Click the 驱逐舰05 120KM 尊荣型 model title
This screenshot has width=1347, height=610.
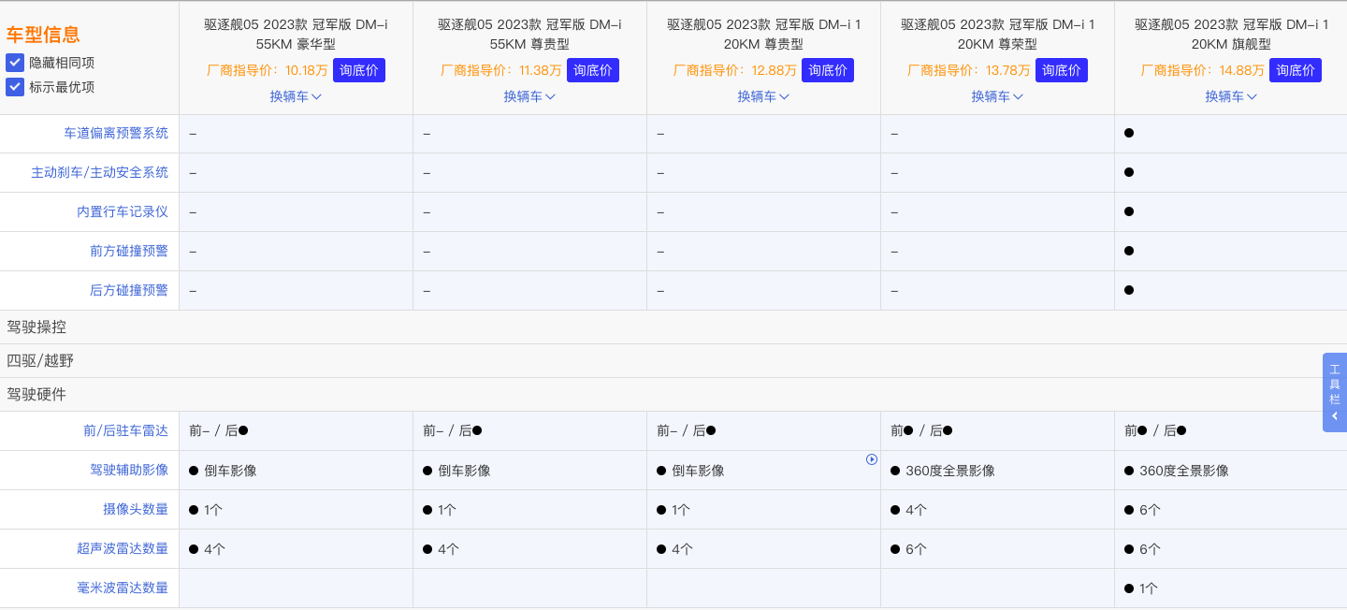coord(997,35)
